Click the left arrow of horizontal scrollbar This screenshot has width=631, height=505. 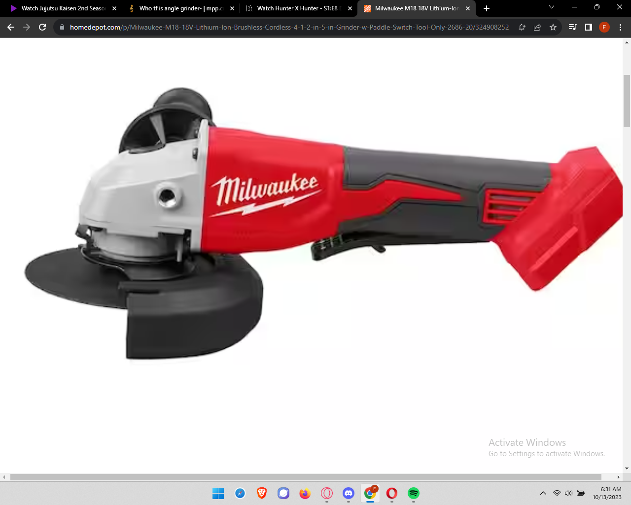[4, 477]
